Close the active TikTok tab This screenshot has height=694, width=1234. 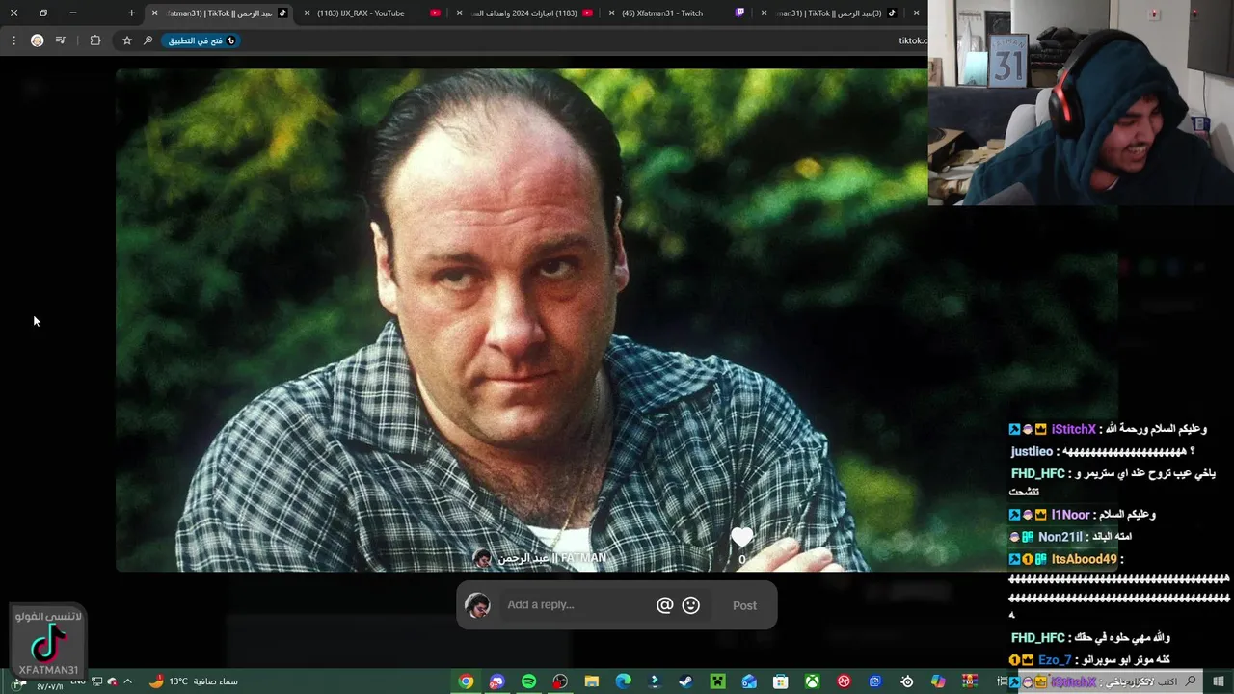click(154, 13)
